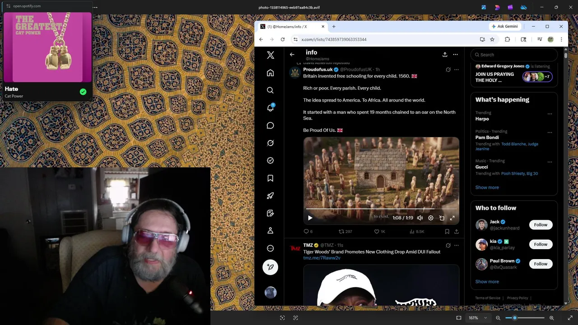Open the verified checkmark icon in sidebar

[270, 160]
